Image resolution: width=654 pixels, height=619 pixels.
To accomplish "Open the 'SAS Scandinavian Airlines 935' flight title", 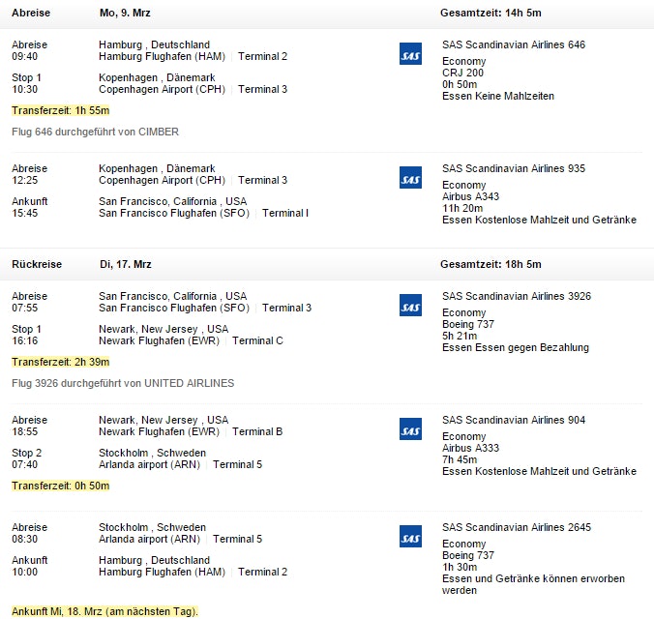I will pyautogui.click(x=513, y=168).
